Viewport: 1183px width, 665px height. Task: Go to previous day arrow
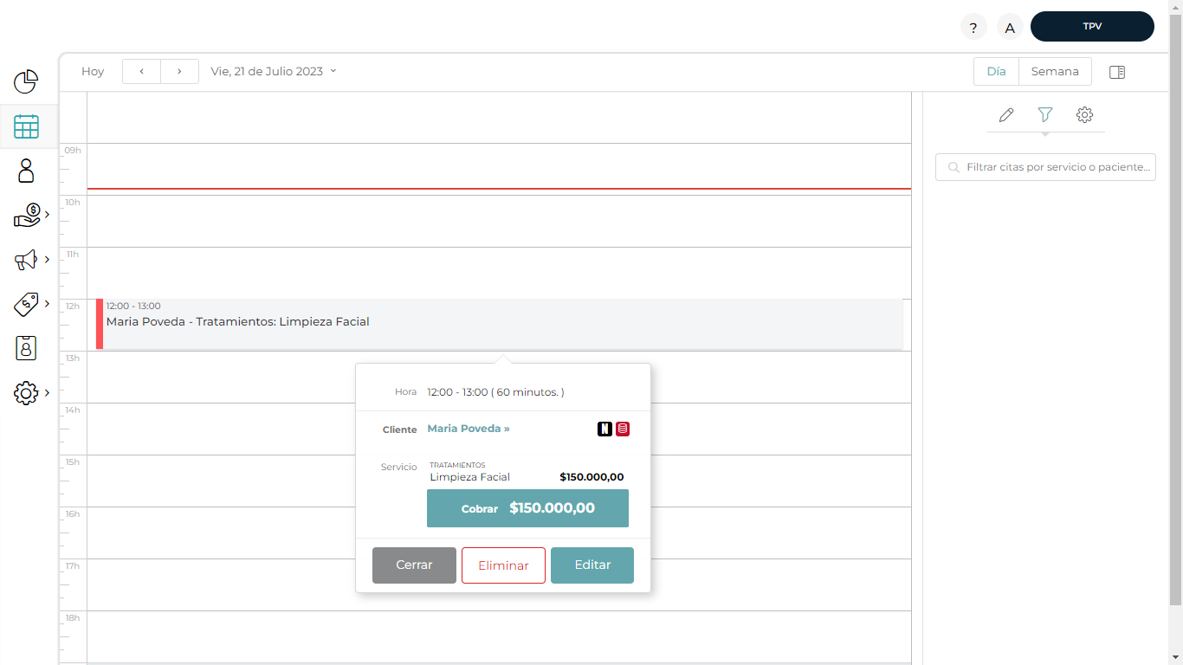141,71
